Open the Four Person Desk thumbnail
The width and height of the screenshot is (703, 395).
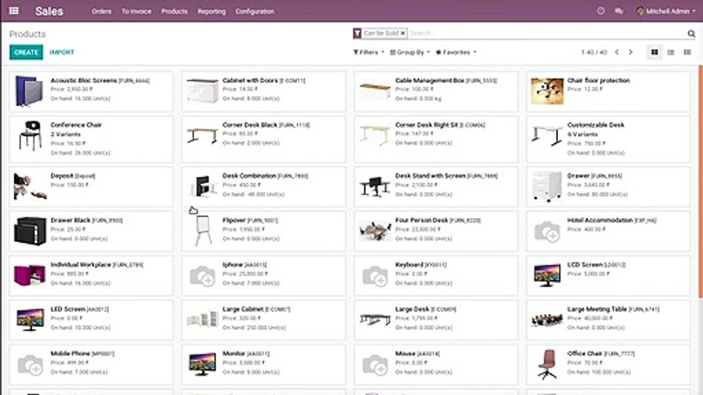(375, 231)
